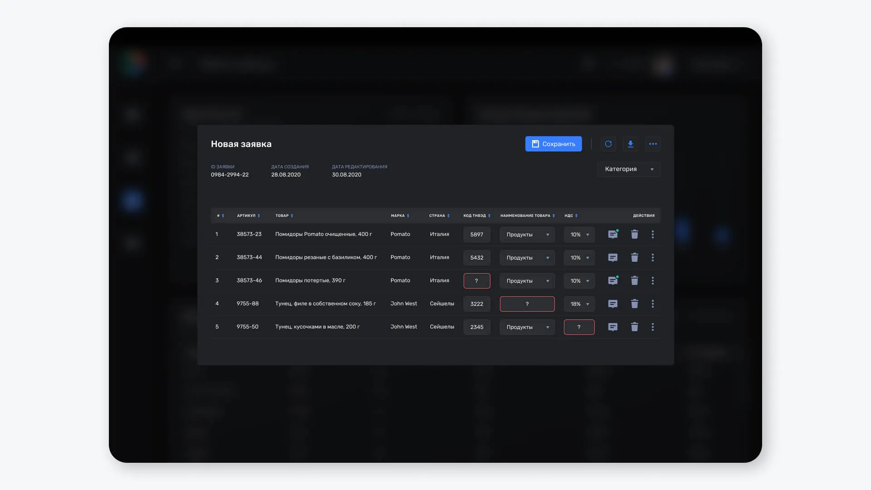Select the missing Наименование товара field in row 4
Image resolution: width=871 pixels, height=490 pixels.
(x=527, y=304)
